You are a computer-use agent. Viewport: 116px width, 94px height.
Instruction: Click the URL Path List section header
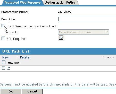(x=58, y=51)
